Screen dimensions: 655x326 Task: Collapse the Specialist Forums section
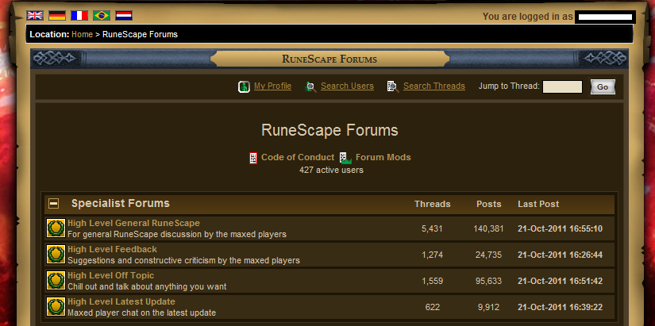(53, 204)
